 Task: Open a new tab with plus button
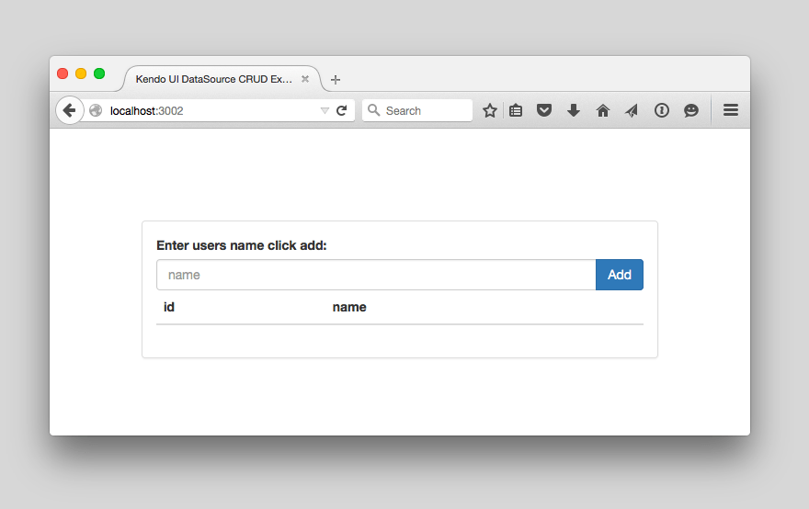(336, 80)
